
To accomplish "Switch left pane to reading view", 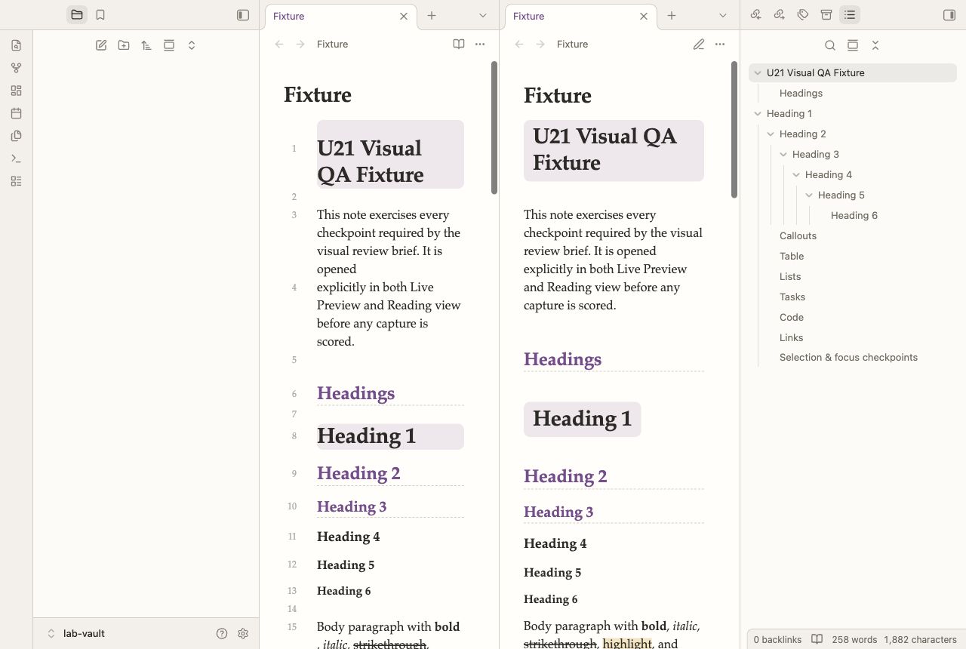I will [x=459, y=45].
